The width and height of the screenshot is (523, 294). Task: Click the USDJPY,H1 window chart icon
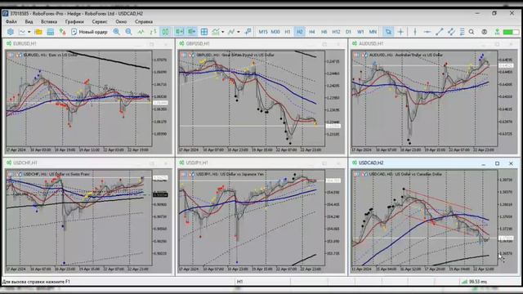click(181, 163)
